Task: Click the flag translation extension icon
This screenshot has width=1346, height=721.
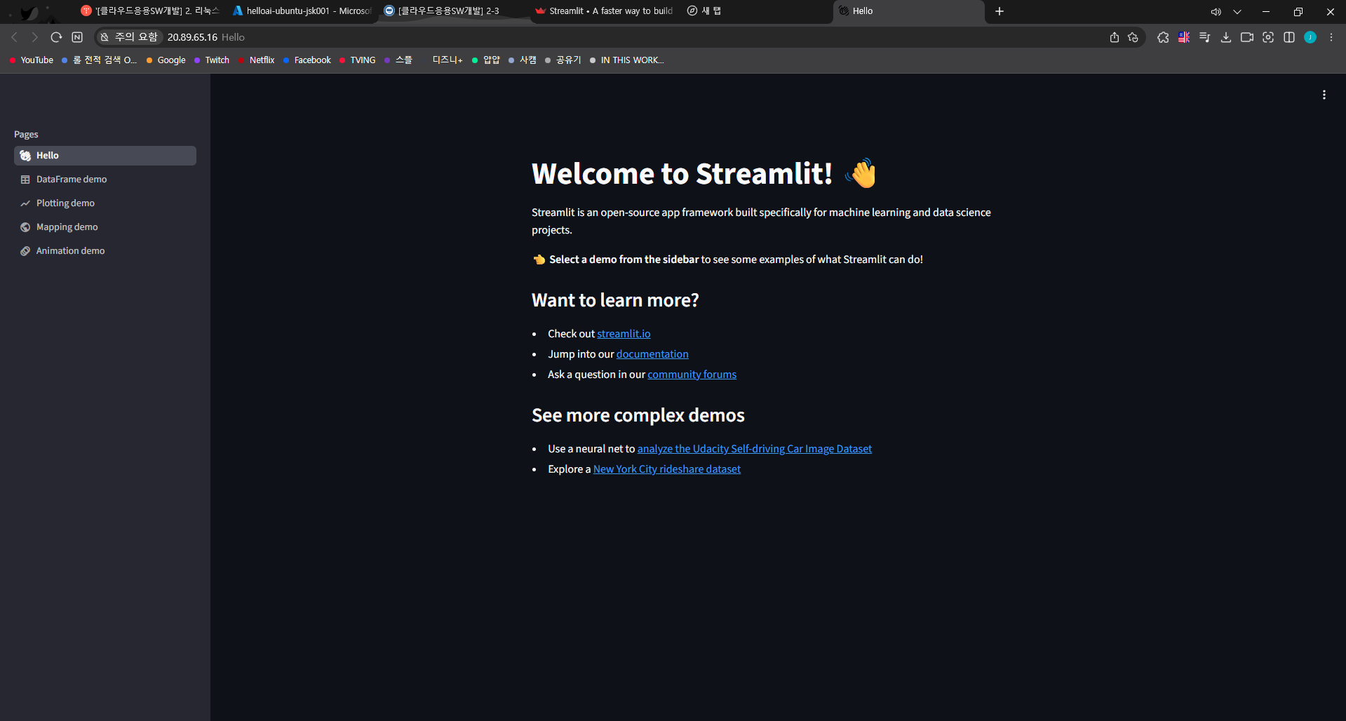Action: pos(1184,37)
